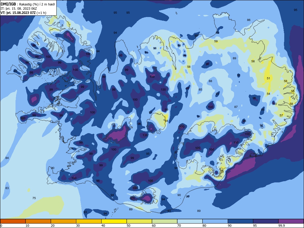Select the orange 10–20 legend color block

click(38, 221)
